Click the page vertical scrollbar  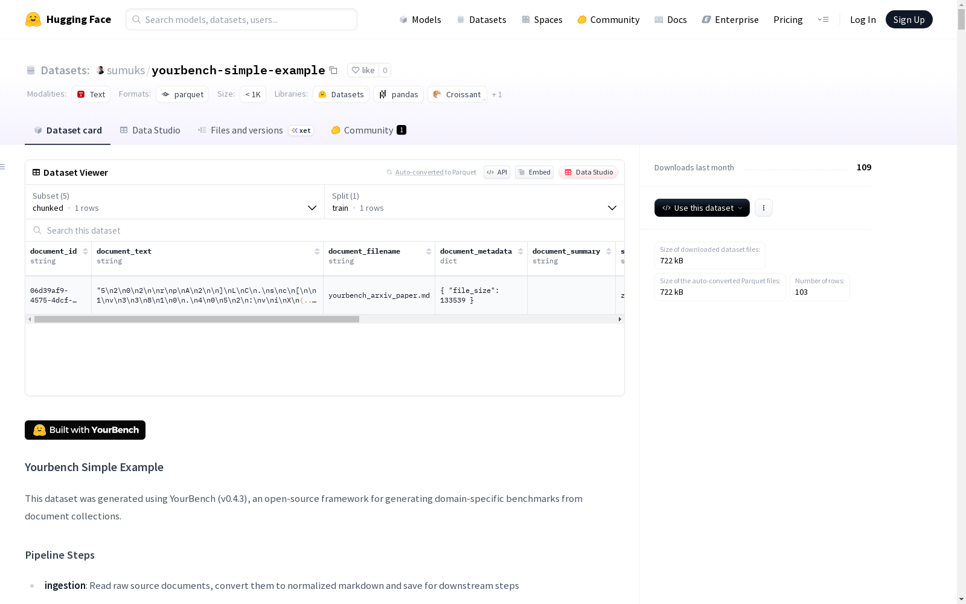click(x=961, y=19)
